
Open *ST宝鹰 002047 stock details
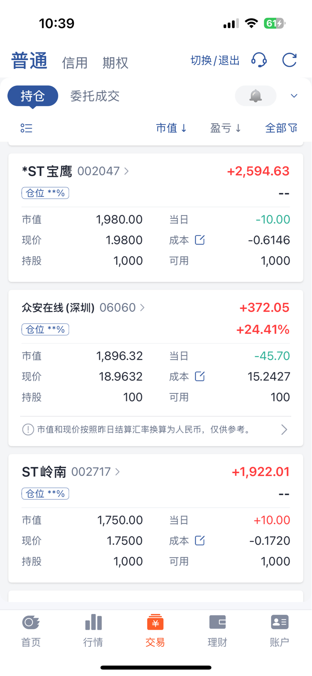(x=75, y=171)
